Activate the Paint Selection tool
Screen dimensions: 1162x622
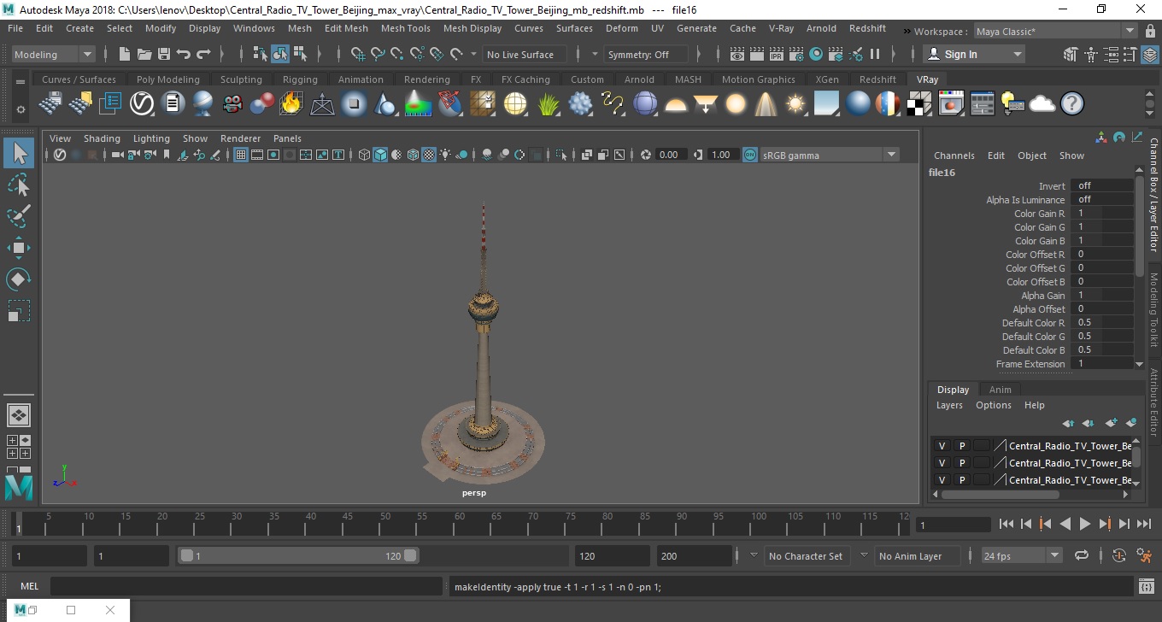click(x=19, y=216)
